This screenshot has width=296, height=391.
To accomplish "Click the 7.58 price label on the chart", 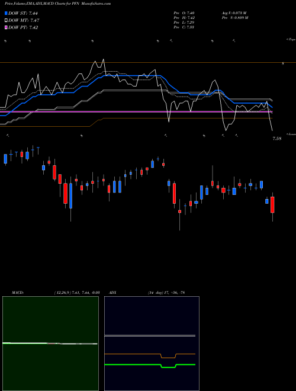I will pos(277,139).
